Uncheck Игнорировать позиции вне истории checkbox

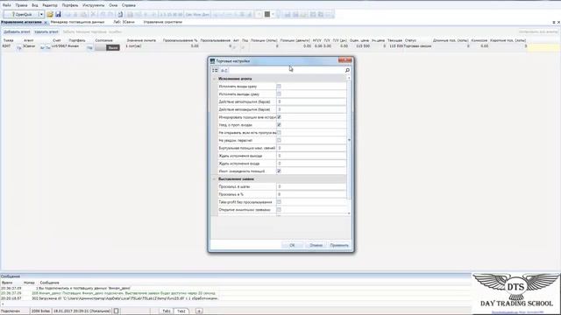click(x=279, y=117)
